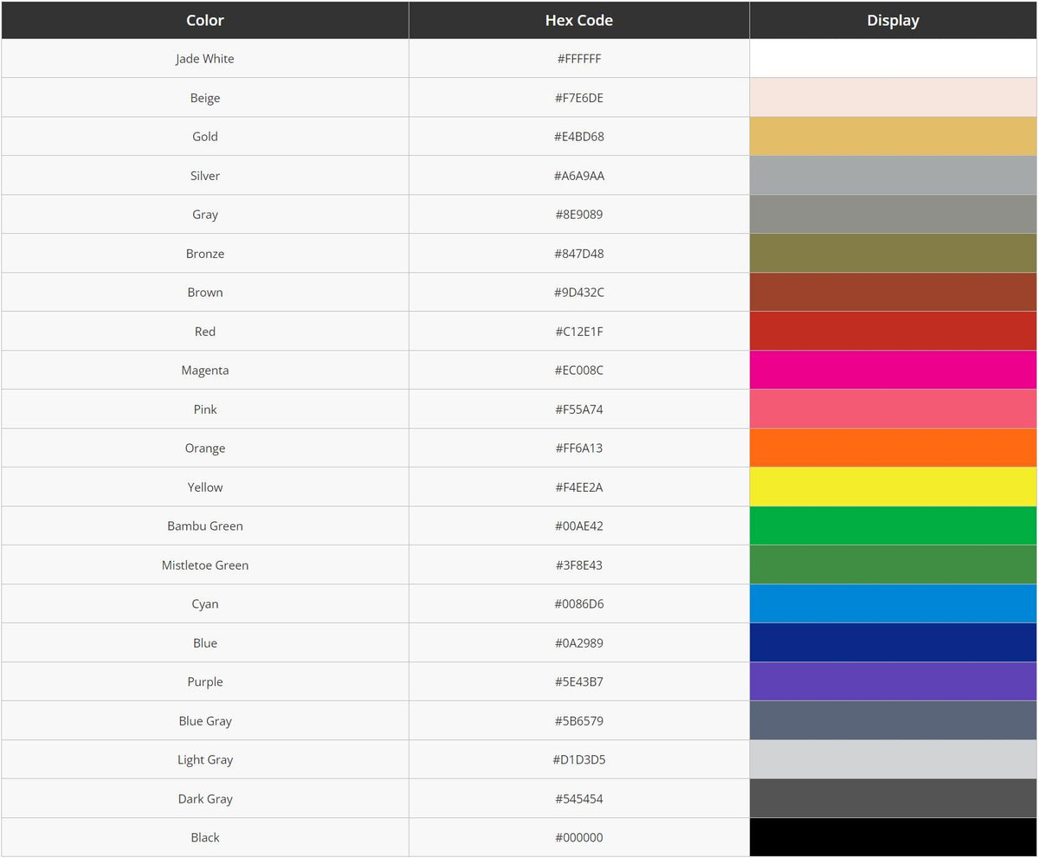Click the hex code #D1D3D5

point(579,760)
